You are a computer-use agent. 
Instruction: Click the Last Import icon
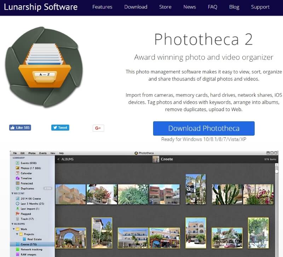pos(17,209)
